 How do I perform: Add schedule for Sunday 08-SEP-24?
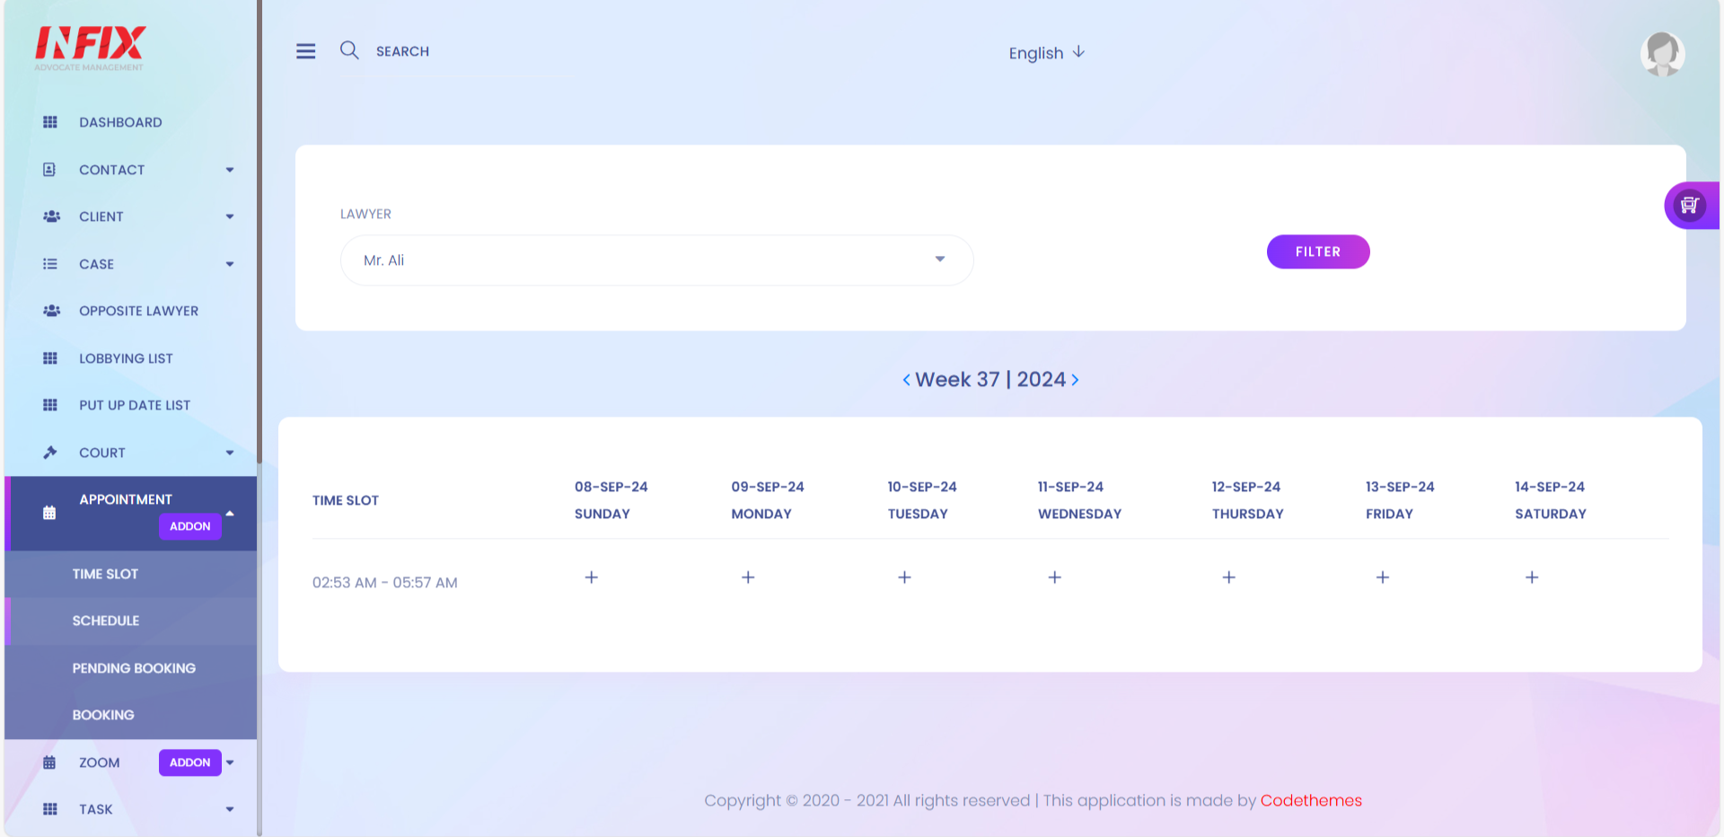pos(591,577)
